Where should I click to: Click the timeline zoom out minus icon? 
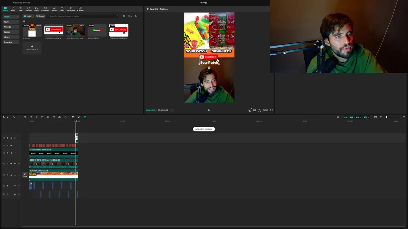click(381, 117)
